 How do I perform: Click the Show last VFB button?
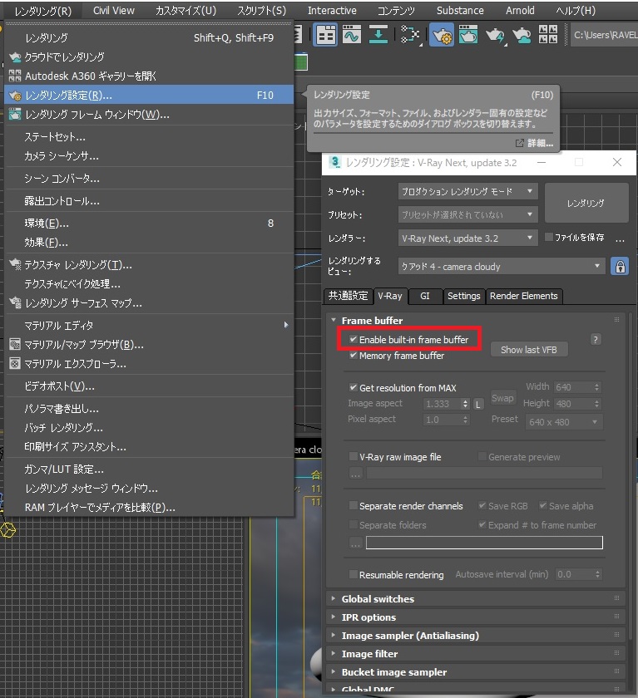(x=529, y=350)
